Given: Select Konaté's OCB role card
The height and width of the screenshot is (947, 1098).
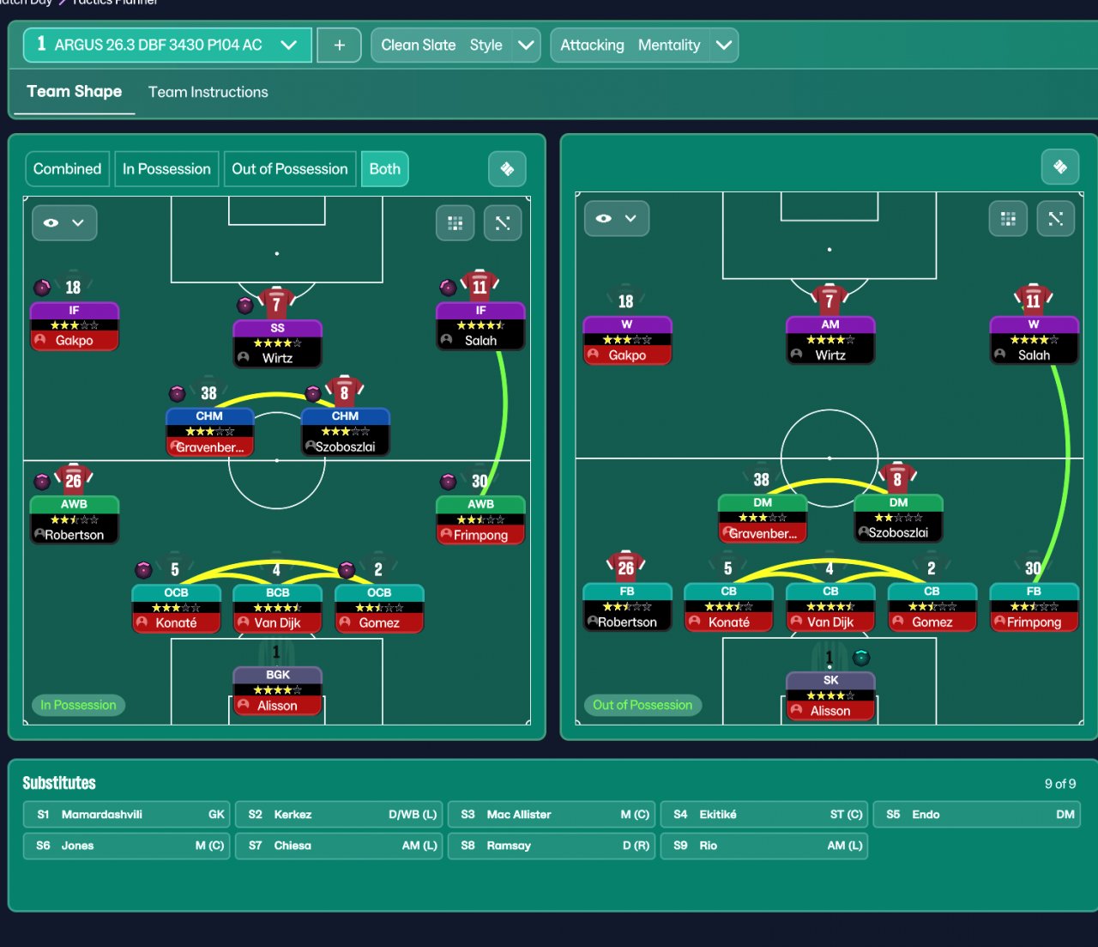Looking at the screenshot, I should click(x=176, y=609).
